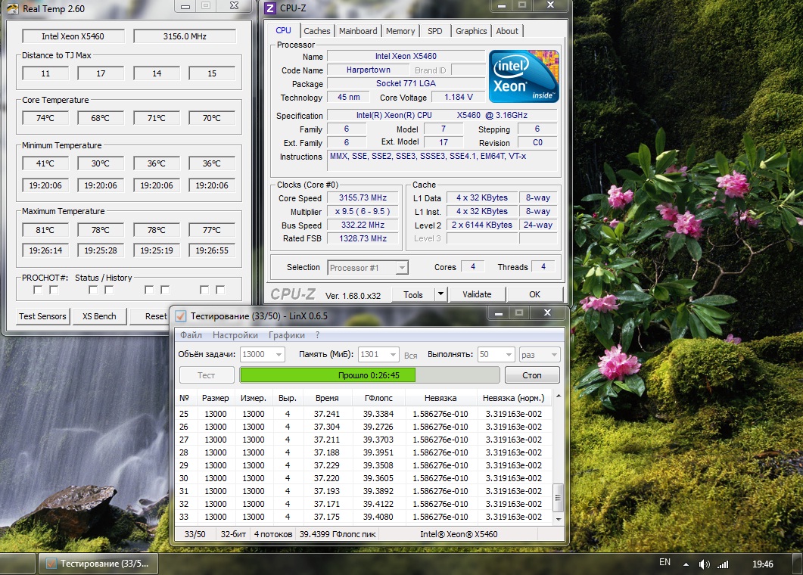Switch to the SPD tab

coord(434,31)
